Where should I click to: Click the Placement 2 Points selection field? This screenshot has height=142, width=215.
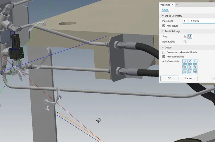198,21
